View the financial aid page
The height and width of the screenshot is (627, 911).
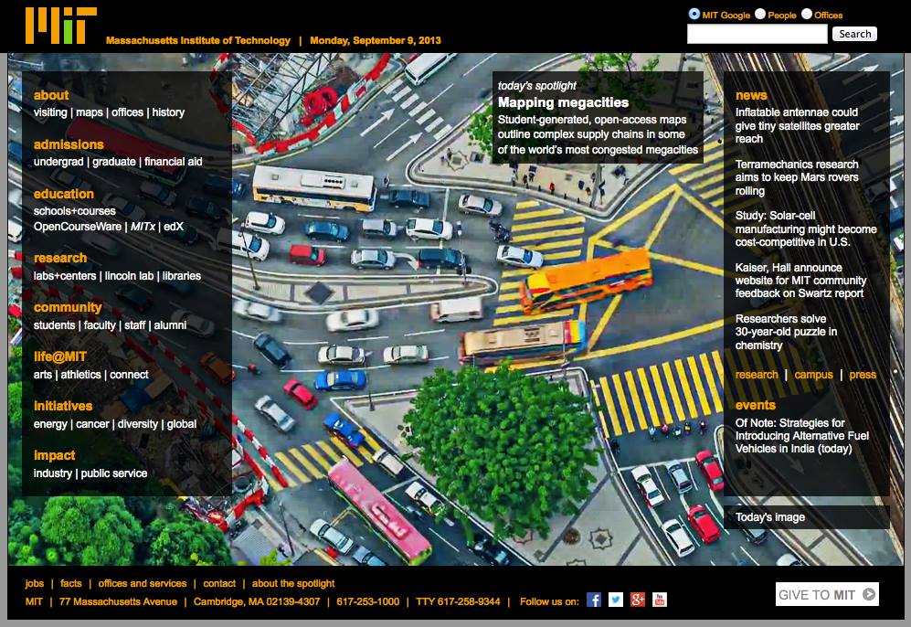[x=174, y=162]
